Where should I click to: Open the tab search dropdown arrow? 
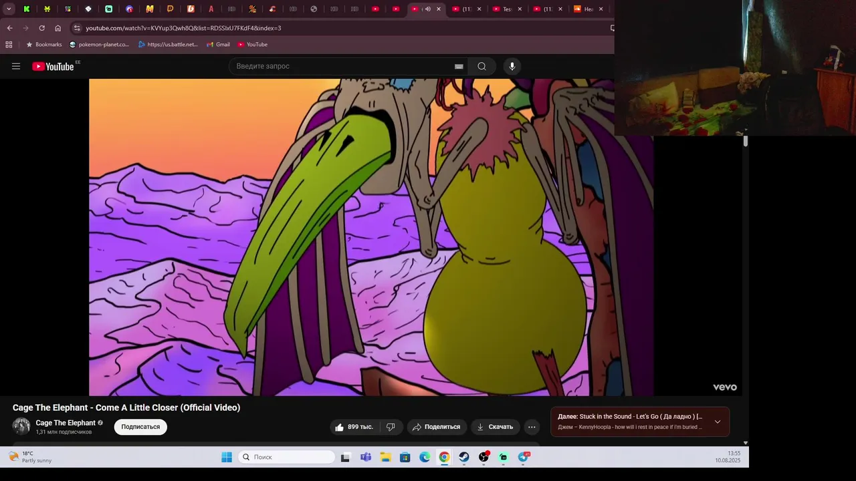(x=9, y=9)
